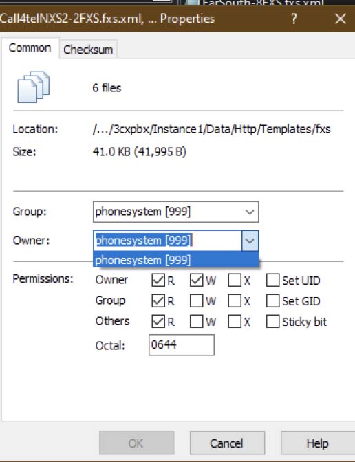Enable the Sticky bit checkbox
The image size is (355, 462).
tap(272, 321)
